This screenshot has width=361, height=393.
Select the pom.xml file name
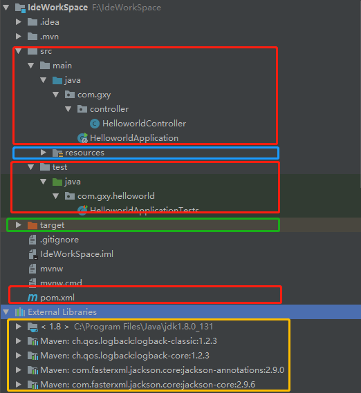pyautogui.click(x=57, y=298)
